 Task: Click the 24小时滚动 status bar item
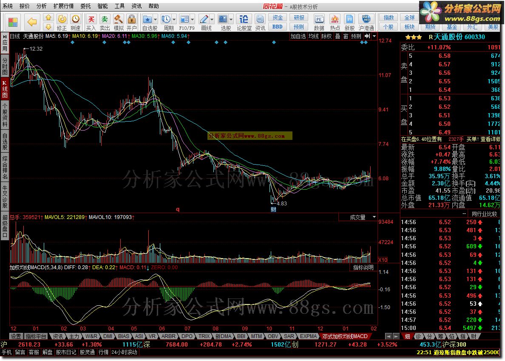(x=124, y=352)
